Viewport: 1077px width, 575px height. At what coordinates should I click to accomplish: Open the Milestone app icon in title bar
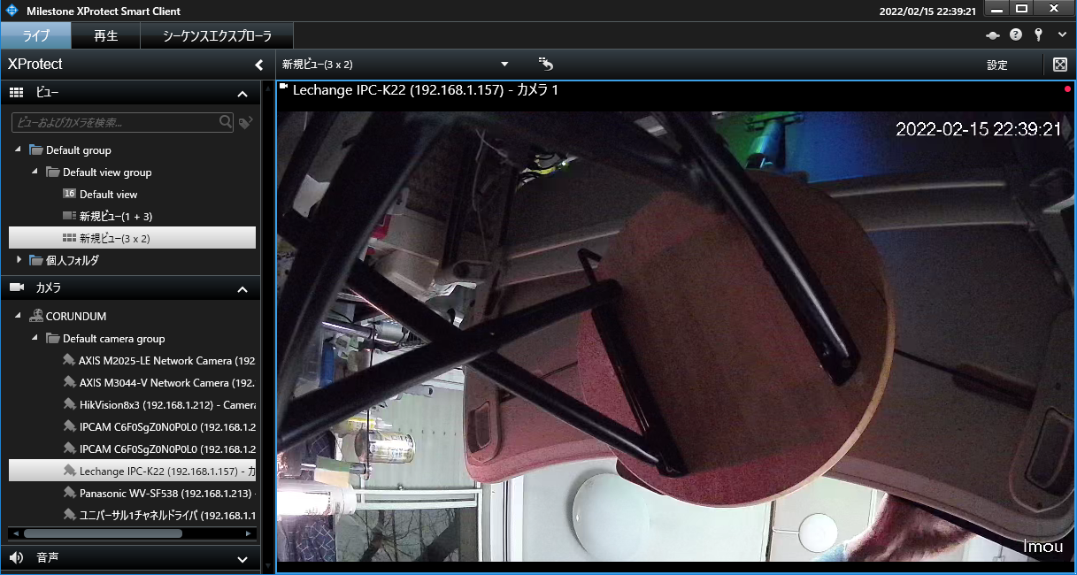coord(12,11)
